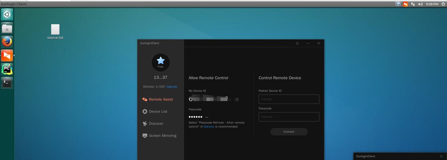447x160 pixels.
Task: Focus the partner Passcode Optional field
Action: [x=289, y=117]
